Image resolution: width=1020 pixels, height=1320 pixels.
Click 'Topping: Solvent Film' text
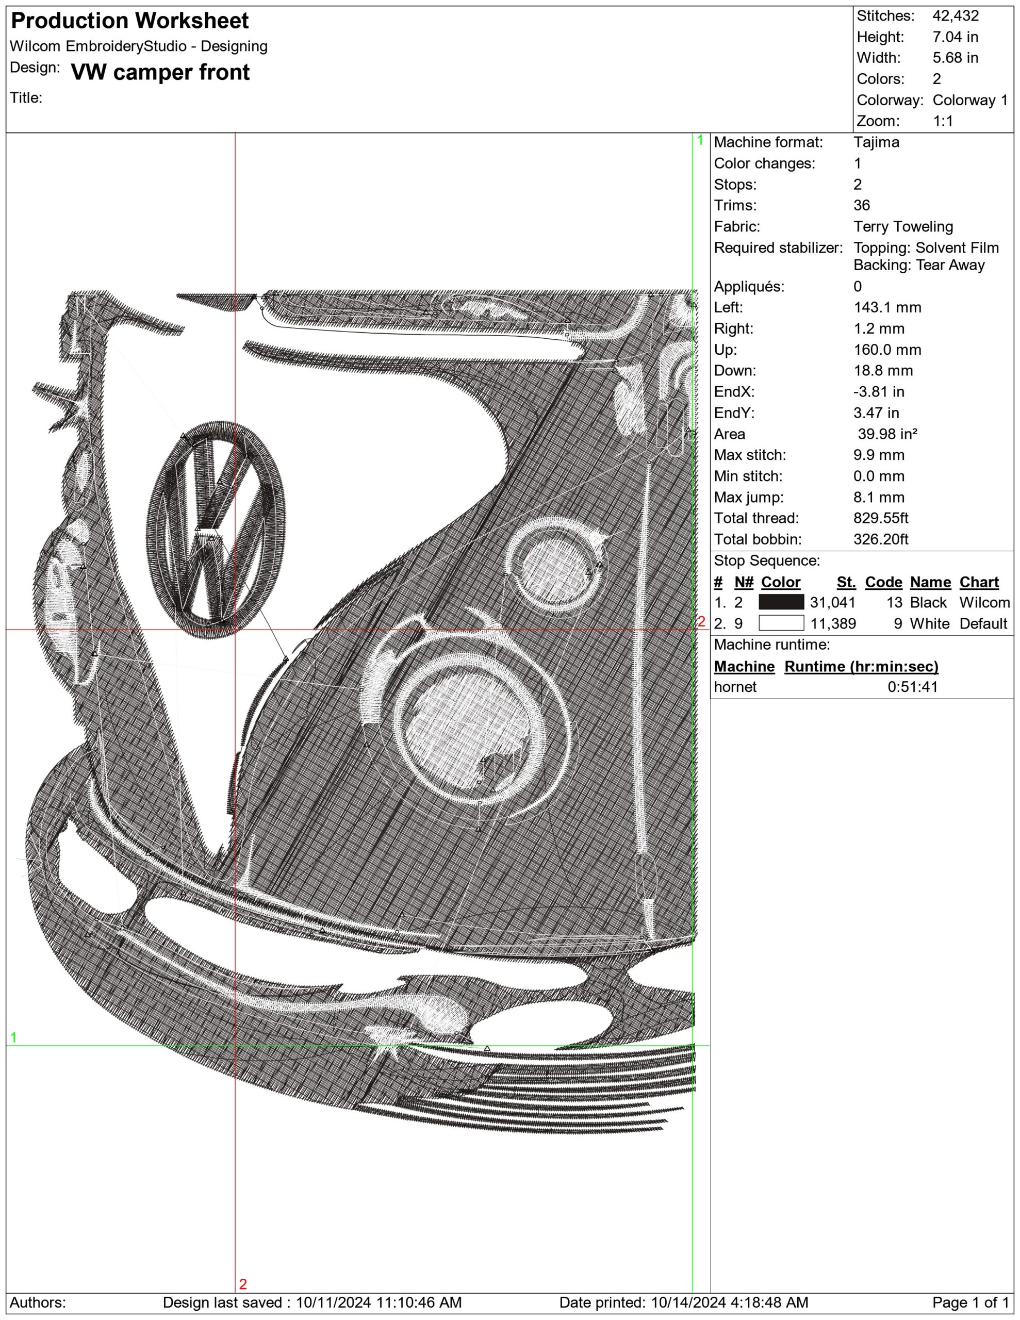click(x=926, y=248)
